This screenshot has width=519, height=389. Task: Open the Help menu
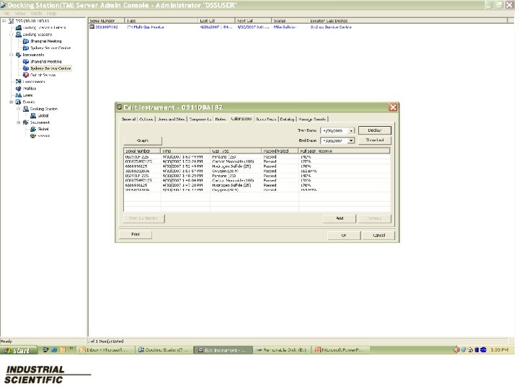[51, 14]
